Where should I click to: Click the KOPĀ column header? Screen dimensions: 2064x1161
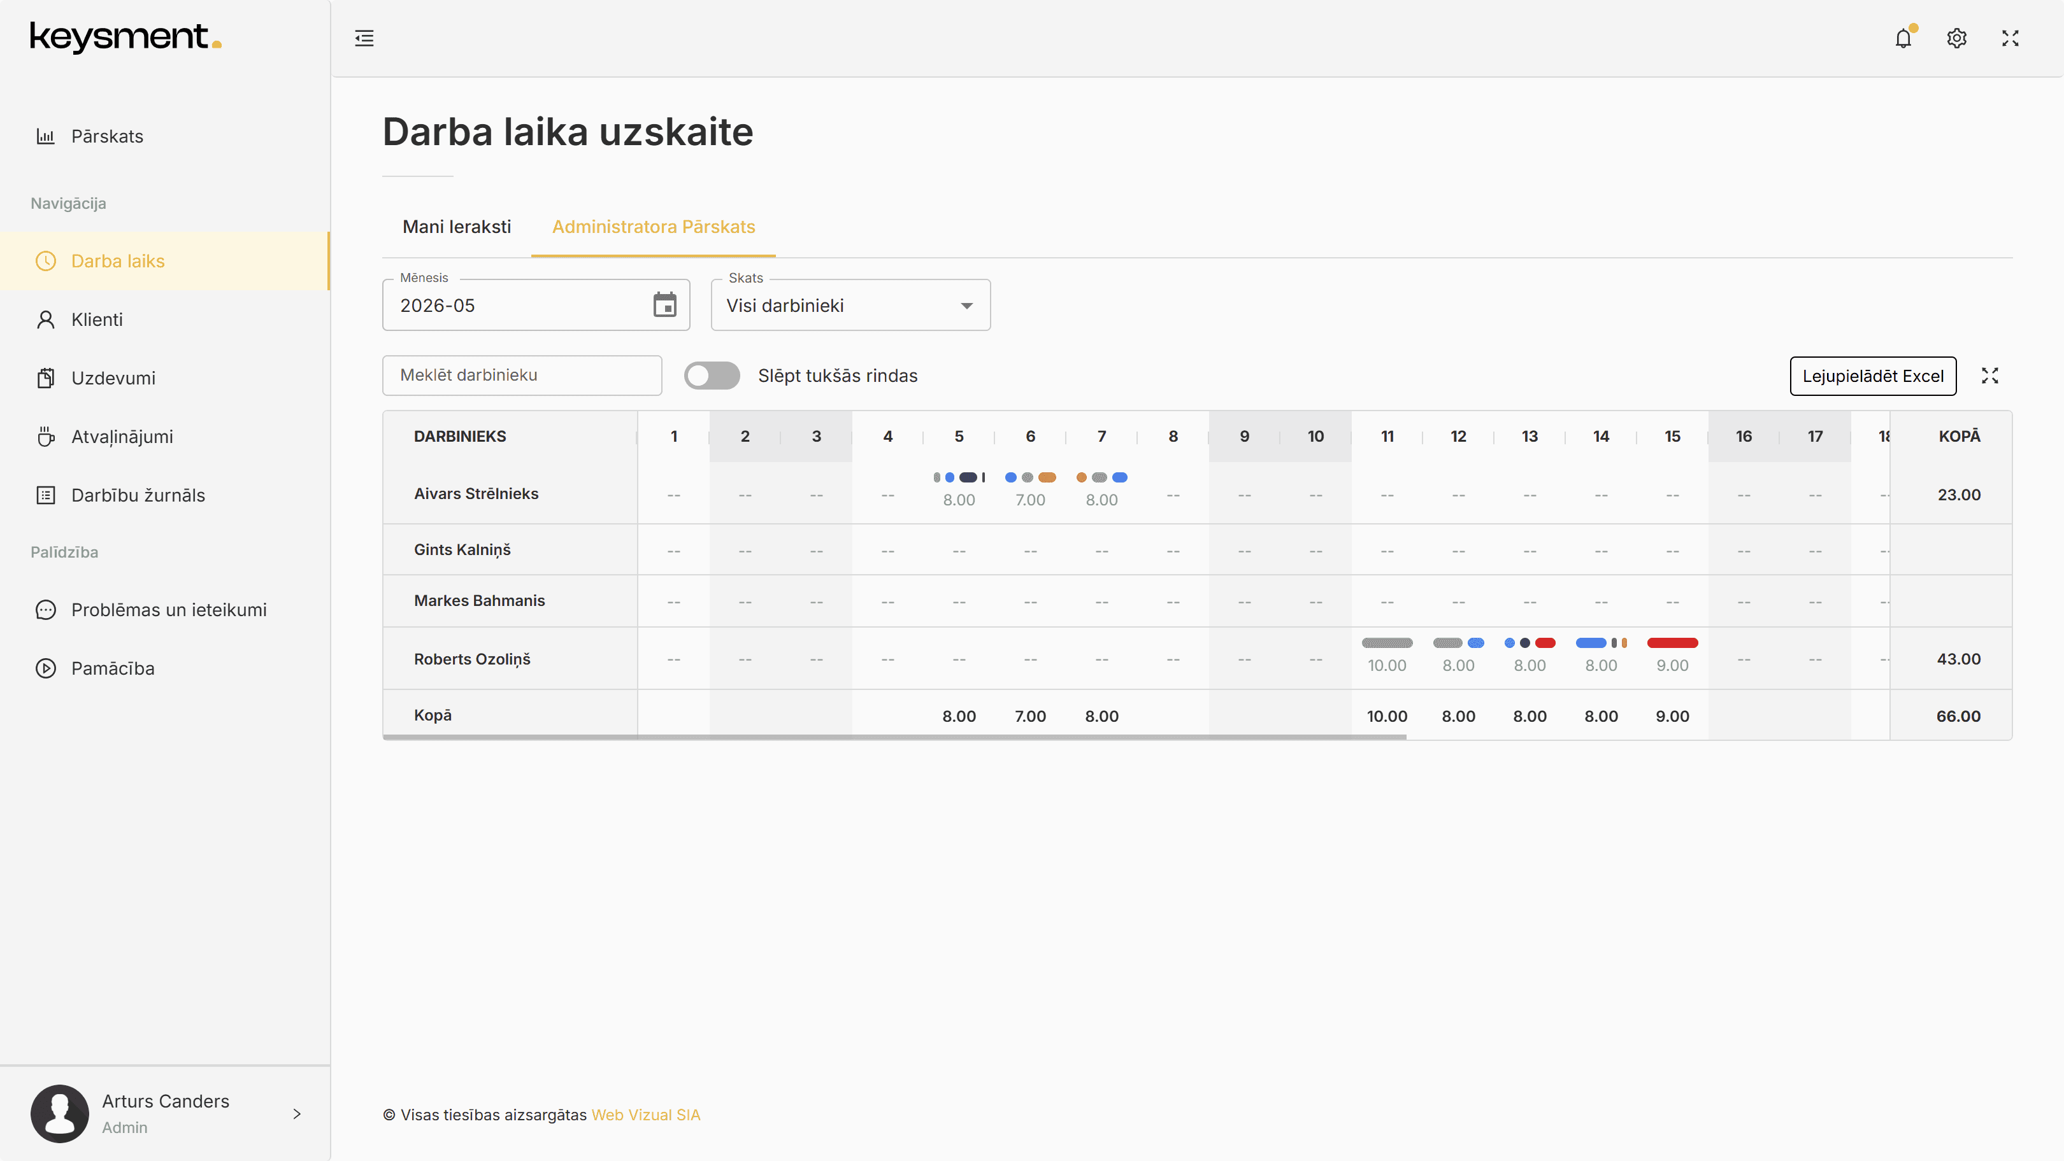click(1959, 437)
